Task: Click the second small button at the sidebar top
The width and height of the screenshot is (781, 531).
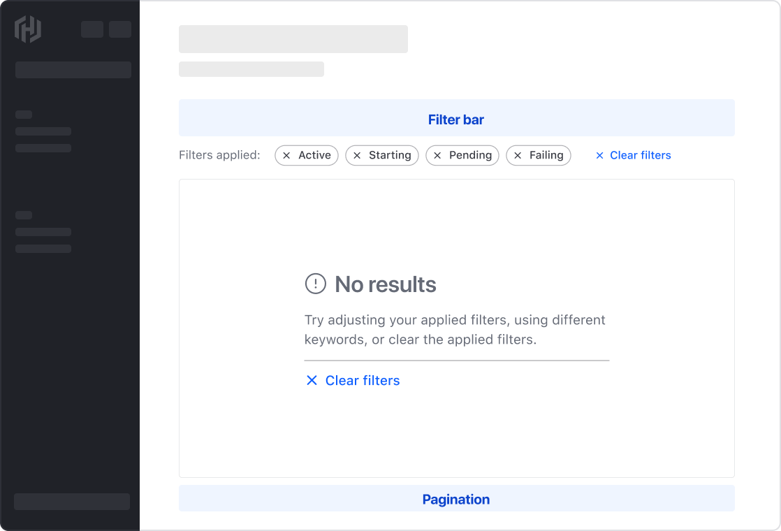Action: 120,29
